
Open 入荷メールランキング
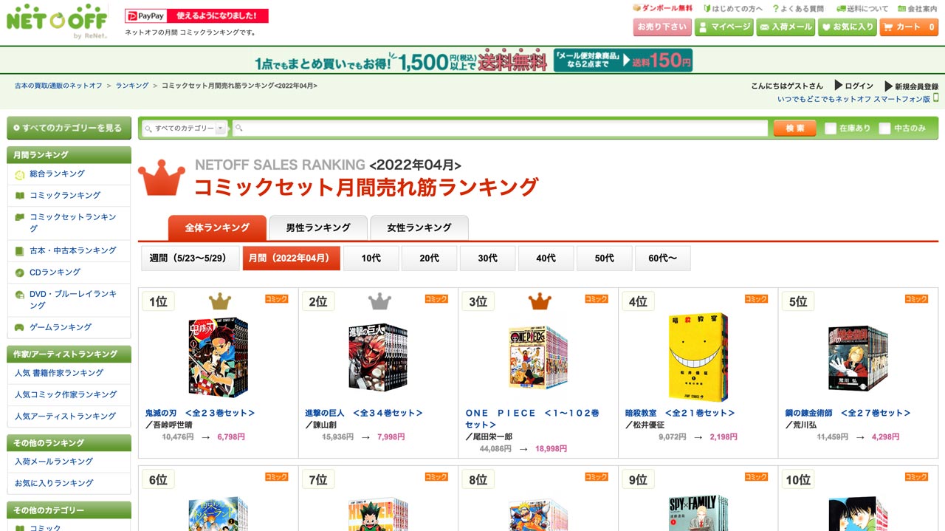[54, 461]
